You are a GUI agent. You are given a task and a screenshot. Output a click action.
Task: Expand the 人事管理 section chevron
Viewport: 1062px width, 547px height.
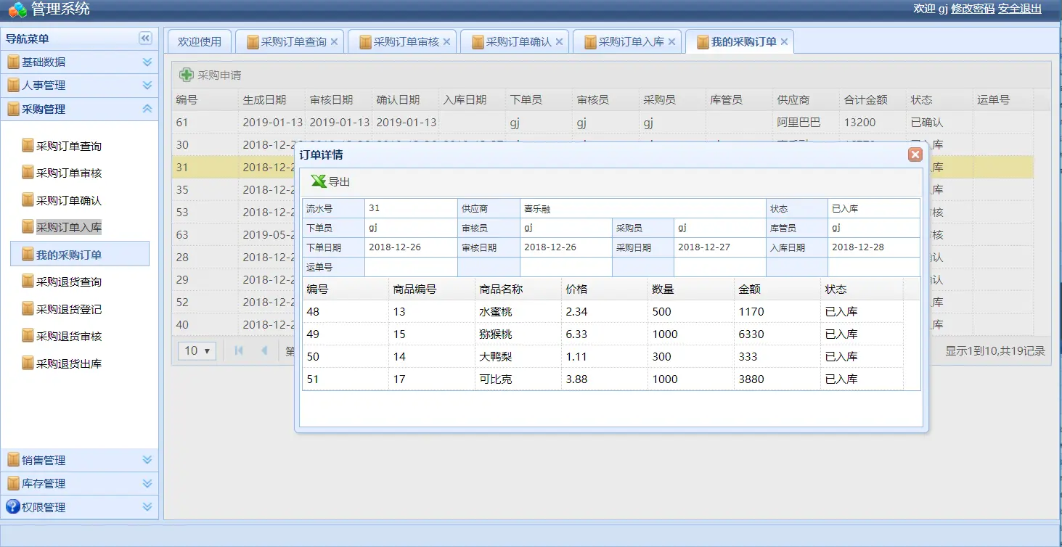coord(147,85)
